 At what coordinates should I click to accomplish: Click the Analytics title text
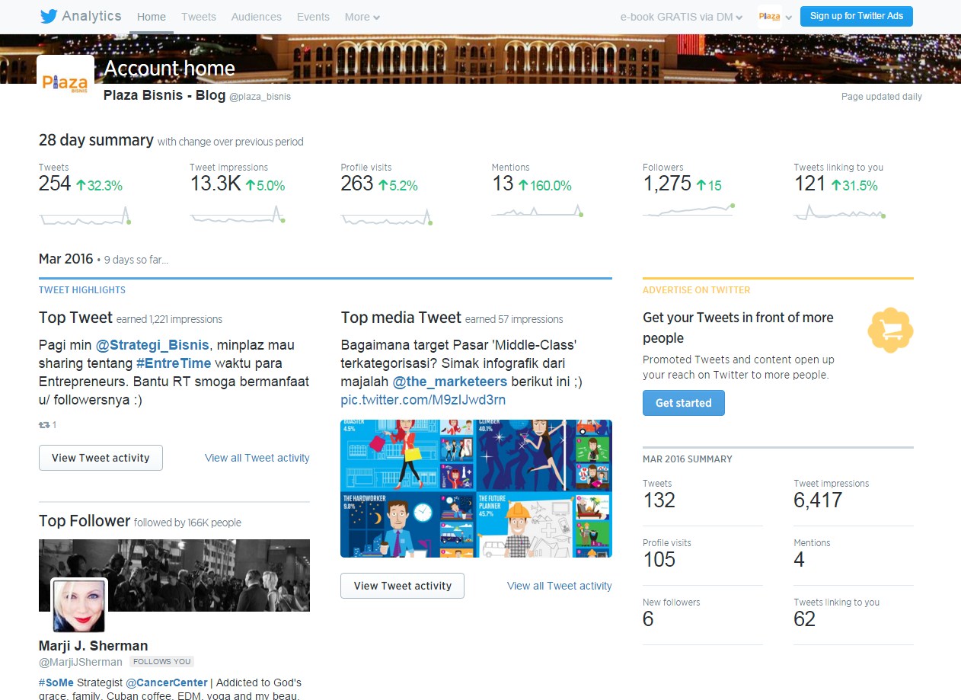coord(91,16)
